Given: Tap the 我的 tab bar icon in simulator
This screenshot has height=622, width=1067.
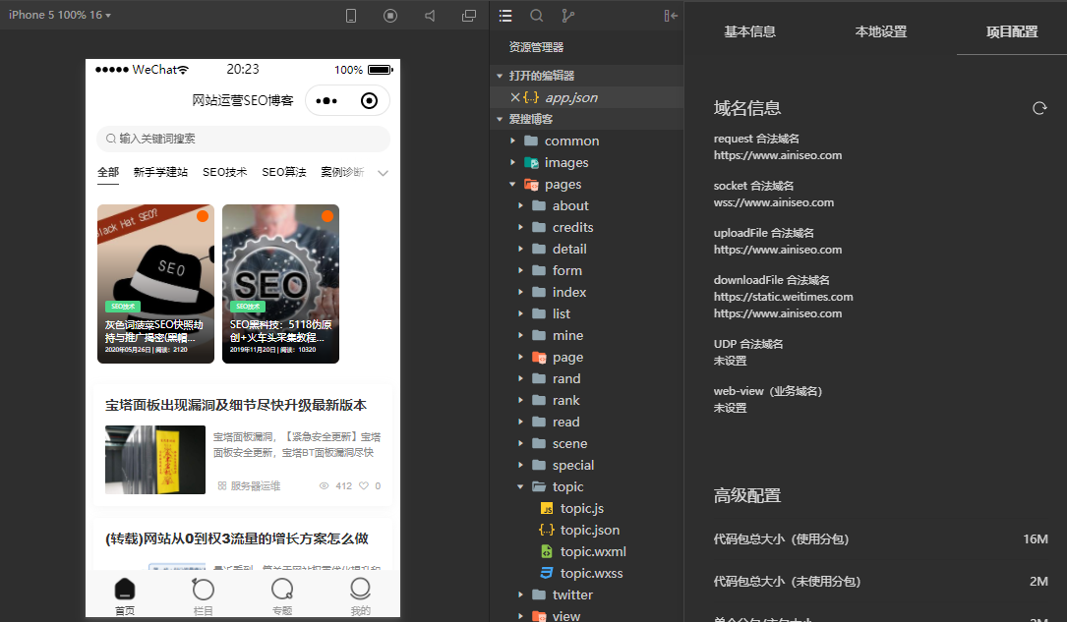Looking at the screenshot, I should 360,594.
